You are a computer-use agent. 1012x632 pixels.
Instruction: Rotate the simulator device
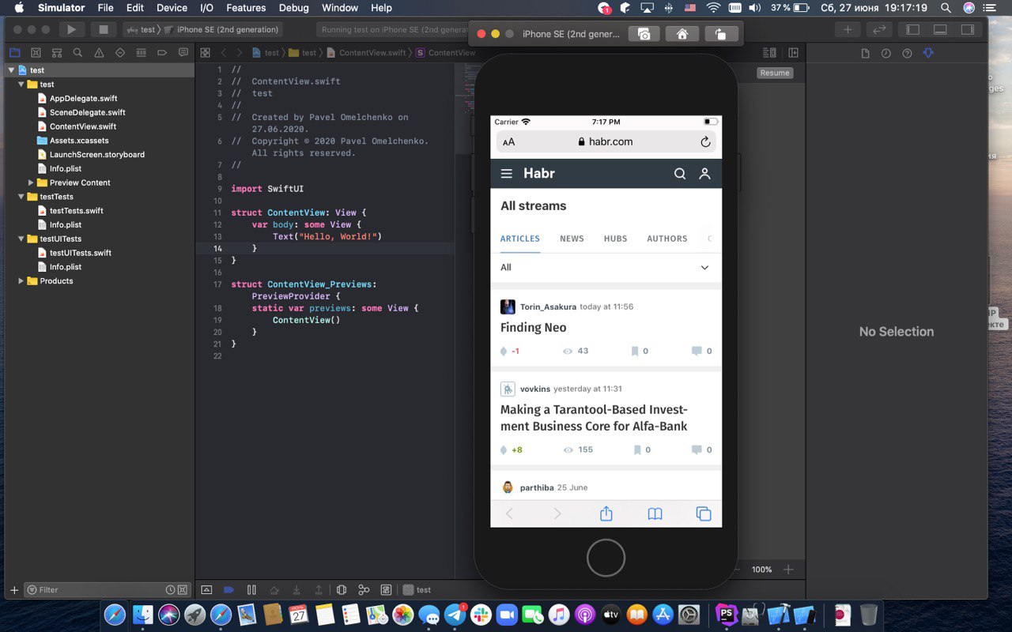[x=720, y=34]
